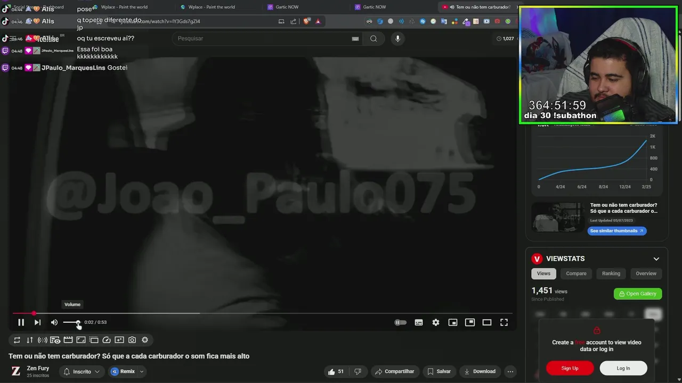682x383 pixels.
Task: Click the Download button
Action: click(x=480, y=371)
